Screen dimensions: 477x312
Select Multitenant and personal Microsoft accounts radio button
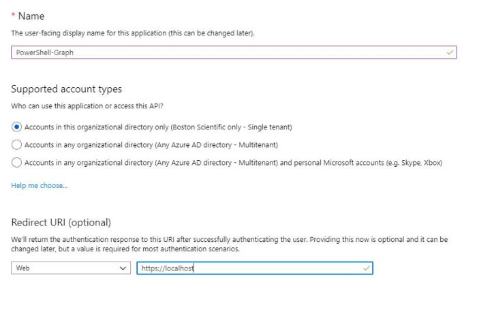pos(17,162)
